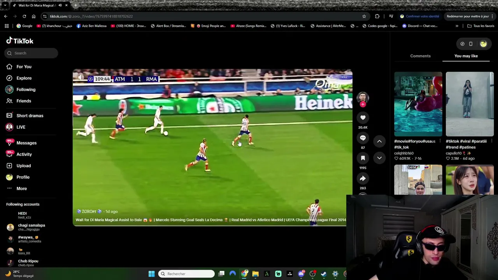Open the Discord — Chat voc... bookmark
498x280 pixels.
tap(420, 26)
